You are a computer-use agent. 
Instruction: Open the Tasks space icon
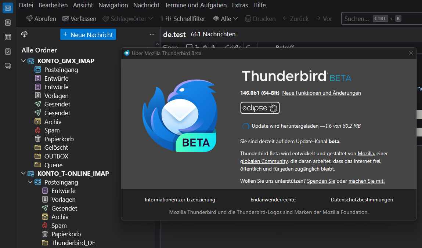point(8,51)
